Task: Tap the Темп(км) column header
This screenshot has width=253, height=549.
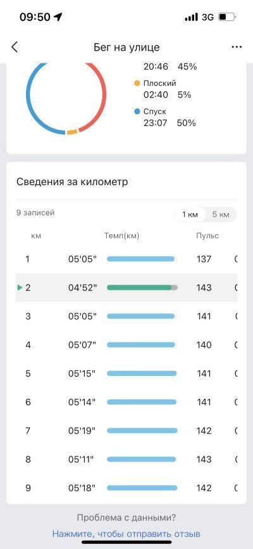Action: pos(121,236)
